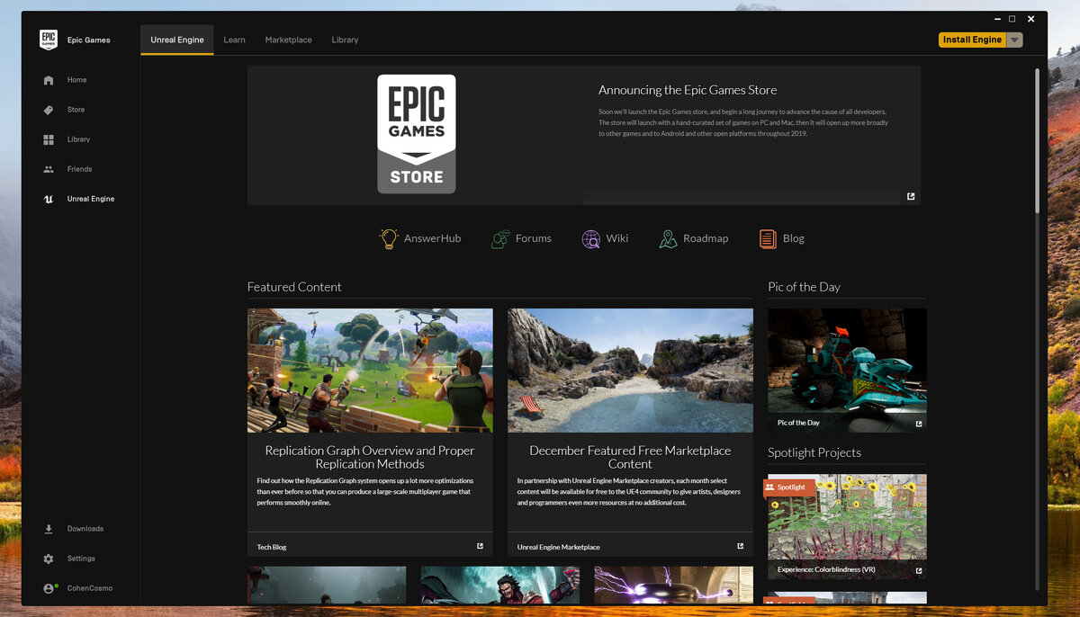Open the Wiki globe icon
This screenshot has height=617, width=1080.
pyautogui.click(x=590, y=237)
